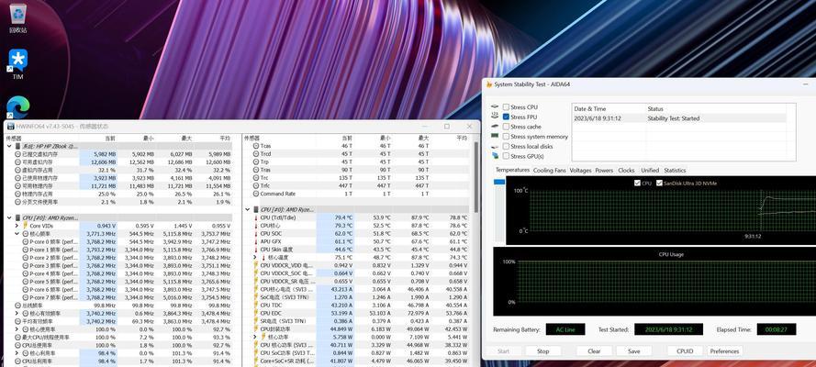The width and height of the screenshot is (816, 367).
Task: Launch Microsoft Edge from the desktop
Action: tap(17, 107)
